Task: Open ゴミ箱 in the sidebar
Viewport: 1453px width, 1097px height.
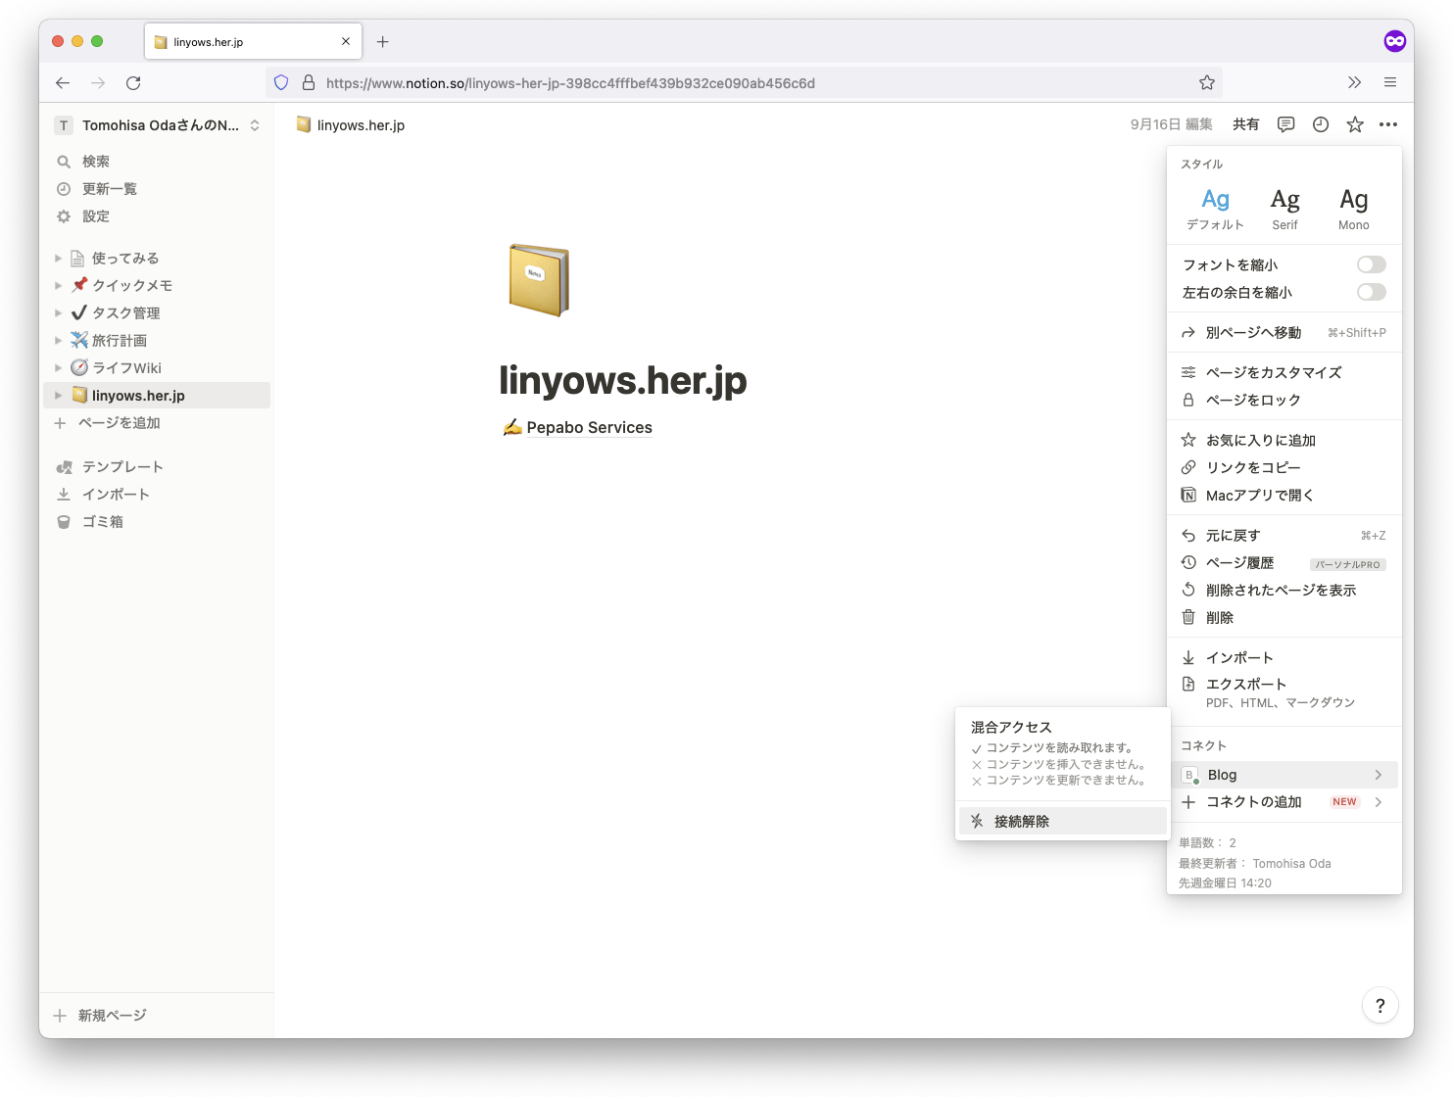Action: pyautogui.click(x=102, y=521)
